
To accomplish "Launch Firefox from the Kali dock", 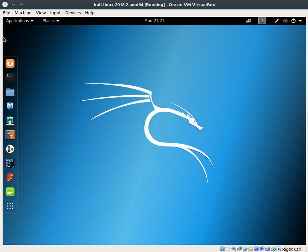I will tap(10, 63).
